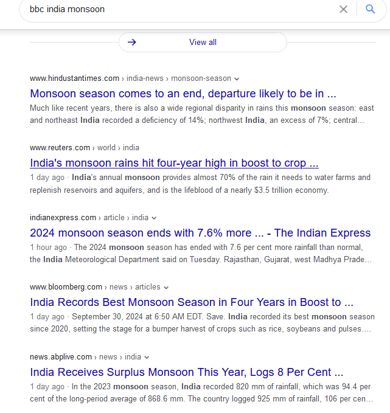Expand the bloomberg.com result options chevron
The image size is (390, 413).
tap(166, 287)
